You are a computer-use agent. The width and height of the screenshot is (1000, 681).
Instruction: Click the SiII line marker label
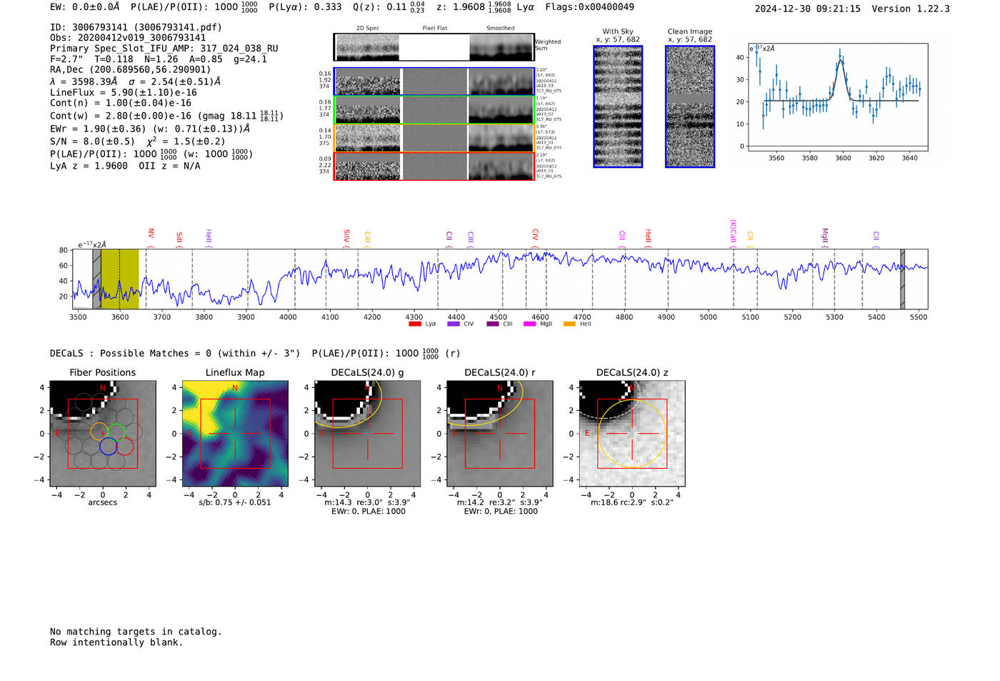click(179, 237)
